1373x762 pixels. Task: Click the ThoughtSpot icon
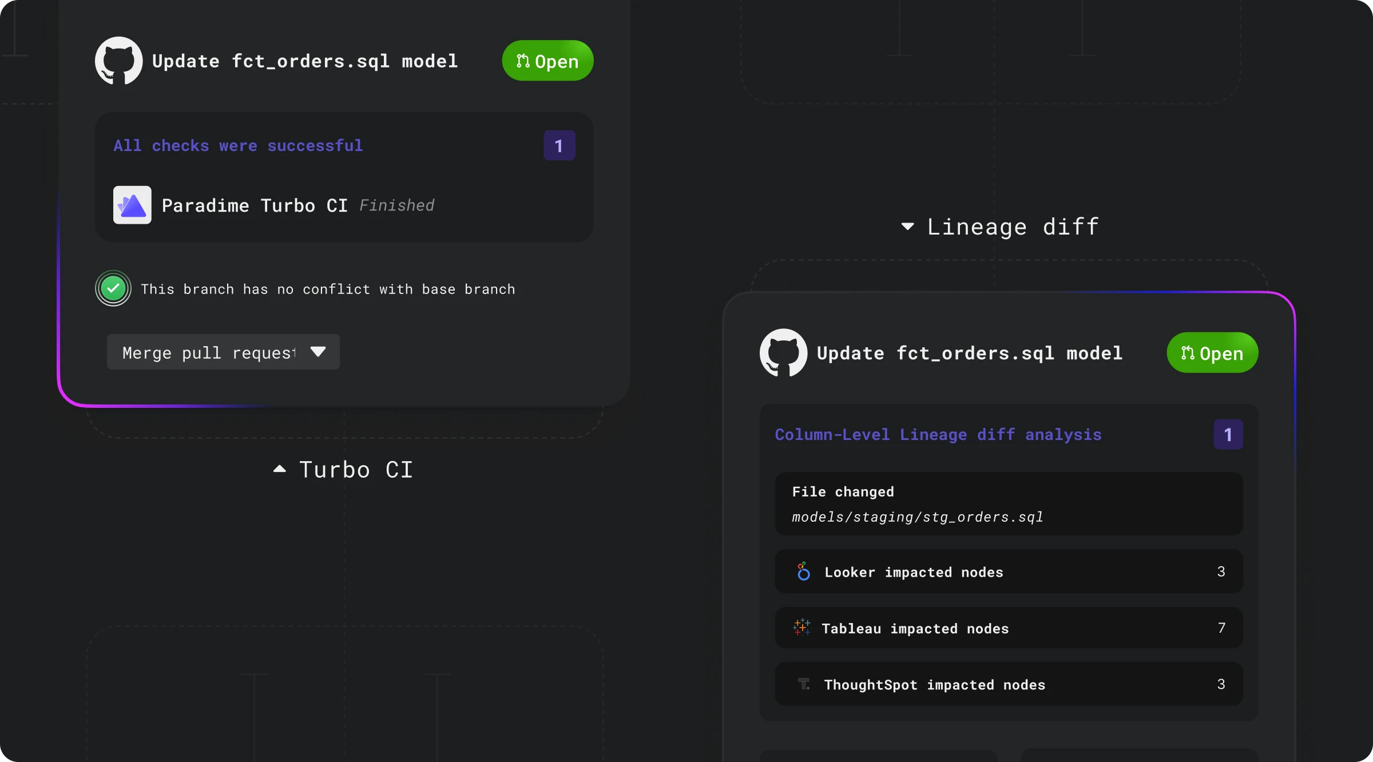click(804, 684)
